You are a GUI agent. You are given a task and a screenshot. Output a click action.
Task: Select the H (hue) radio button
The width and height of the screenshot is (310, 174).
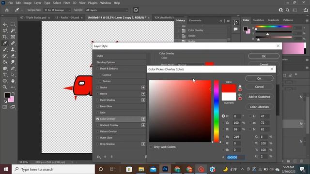(223, 116)
